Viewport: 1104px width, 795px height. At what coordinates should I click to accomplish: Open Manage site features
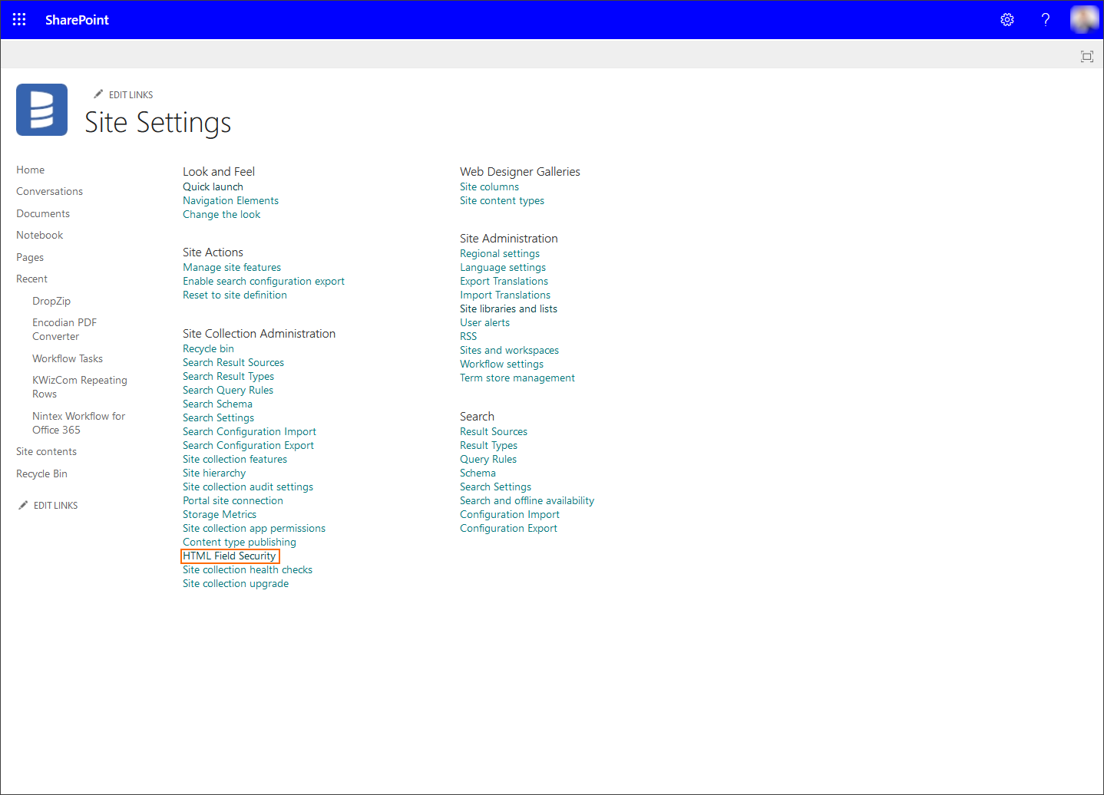coord(232,268)
